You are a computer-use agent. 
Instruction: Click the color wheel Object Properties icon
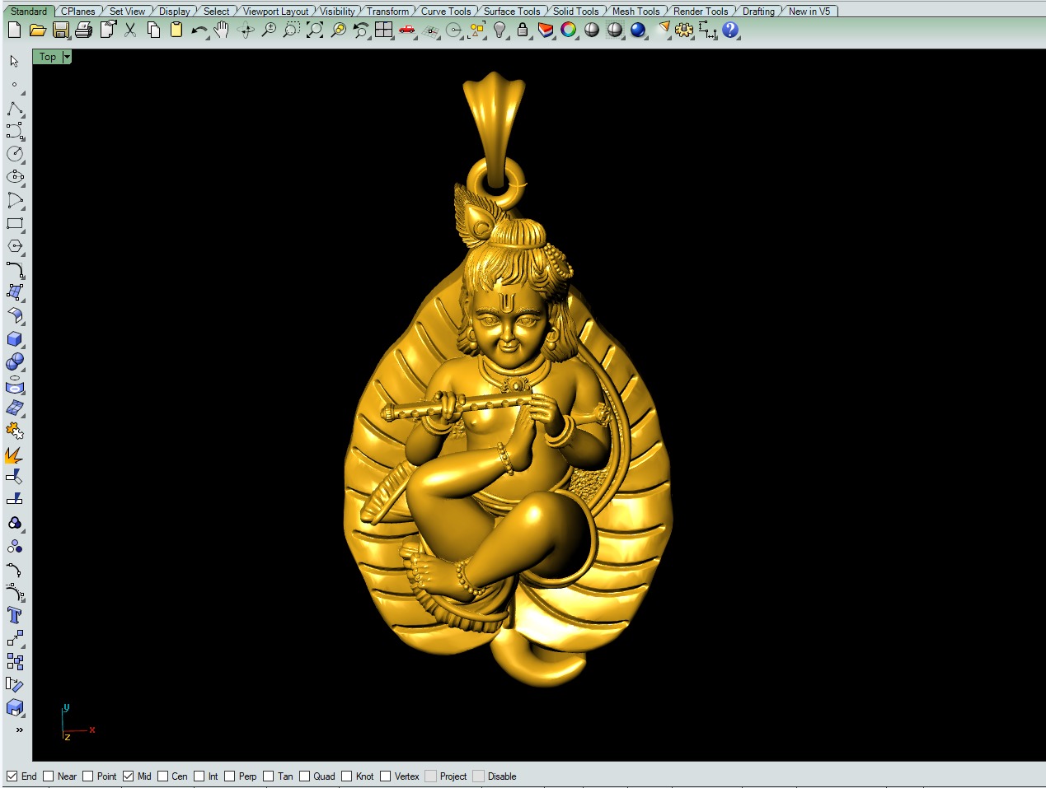click(569, 30)
